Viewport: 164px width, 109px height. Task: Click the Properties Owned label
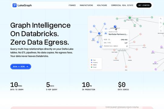point(111,46)
